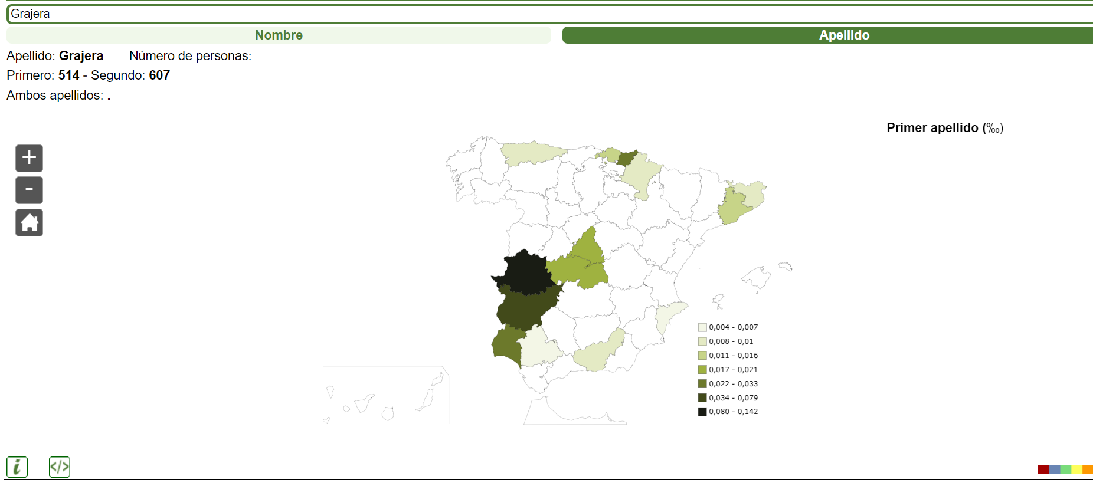Choose the blue color swatch

[1054, 469]
